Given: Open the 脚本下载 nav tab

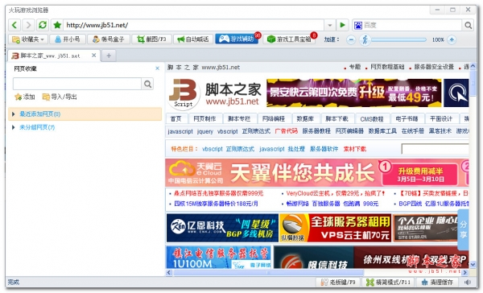Looking at the screenshot, I should click(337, 118).
